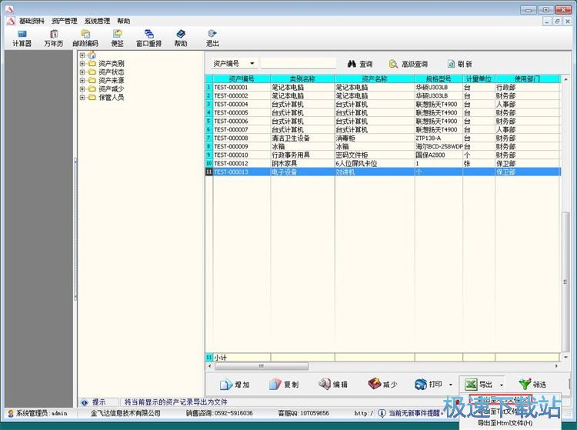Click the 打印 printer button

pos(429,385)
